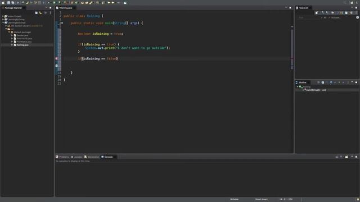
Task: Switch to the Declaration tab
Action: pyautogui.click(x=92, y=157)
